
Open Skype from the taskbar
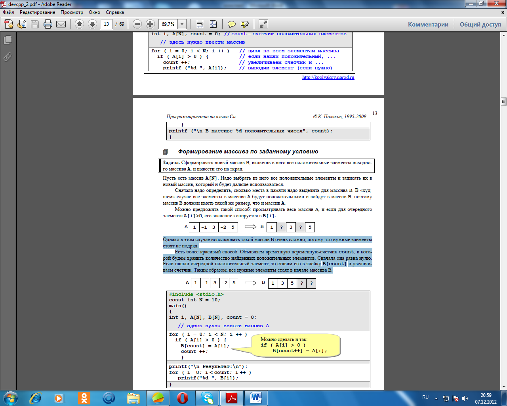click(x=207, y=398)
